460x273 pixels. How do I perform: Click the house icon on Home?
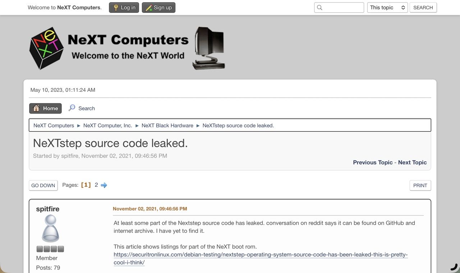tap(36, 108)
